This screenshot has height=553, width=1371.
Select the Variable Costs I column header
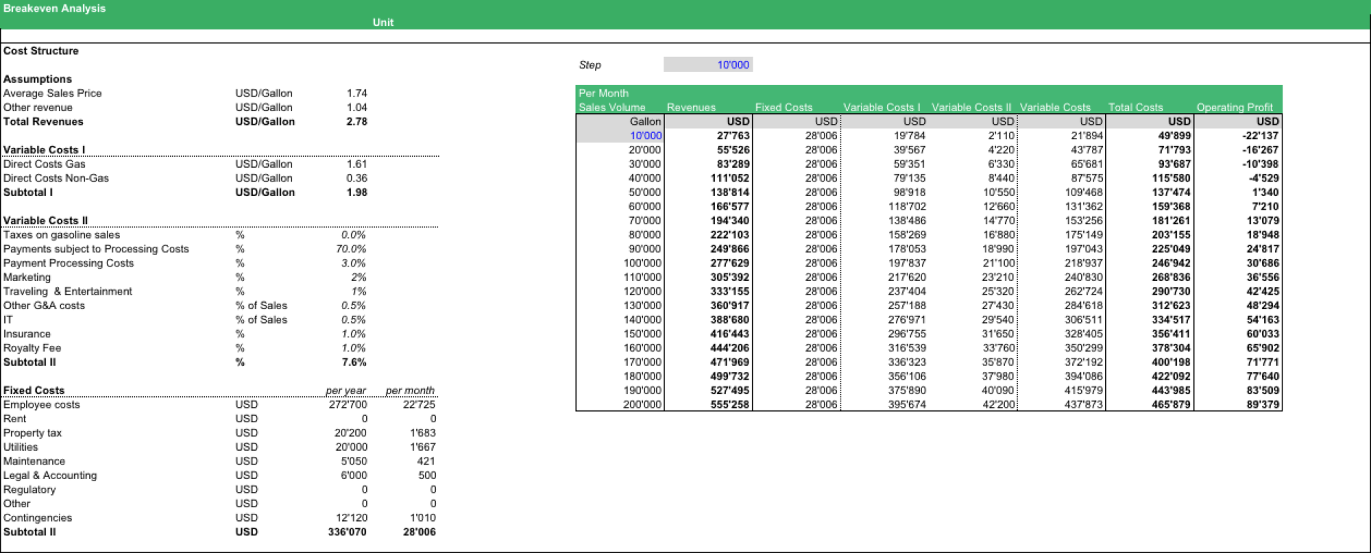pos(882,108)
